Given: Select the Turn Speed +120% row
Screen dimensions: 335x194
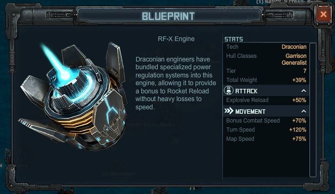Looking at the screenshot, I should pos(266,130).
